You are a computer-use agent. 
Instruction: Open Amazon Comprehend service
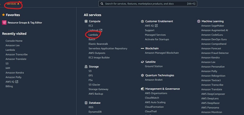[214, 44]
